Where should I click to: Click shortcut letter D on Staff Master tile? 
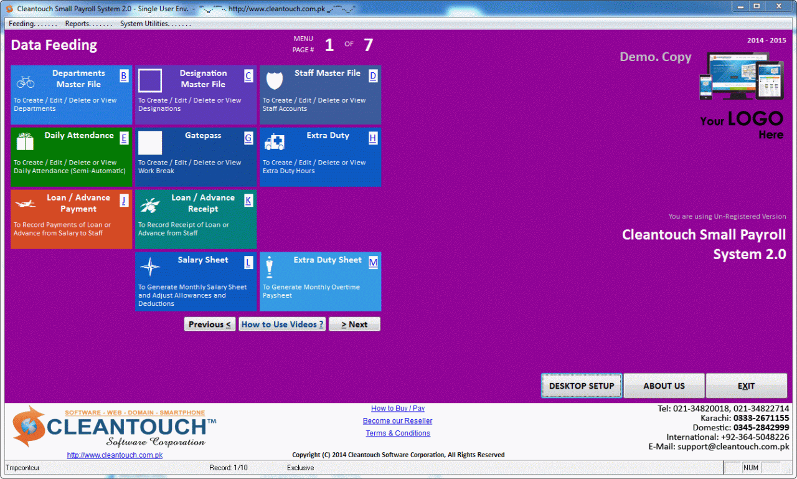click(373, 76)
